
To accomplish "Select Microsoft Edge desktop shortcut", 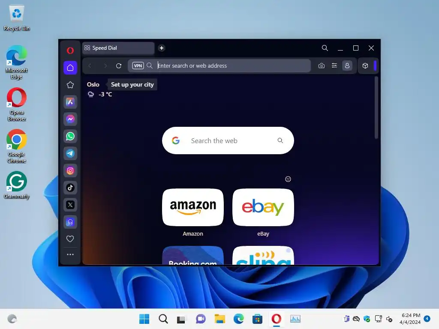I will [17, 62].
